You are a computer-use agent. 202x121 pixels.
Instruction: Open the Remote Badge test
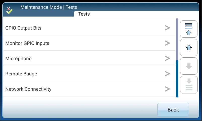pos(21,74)
